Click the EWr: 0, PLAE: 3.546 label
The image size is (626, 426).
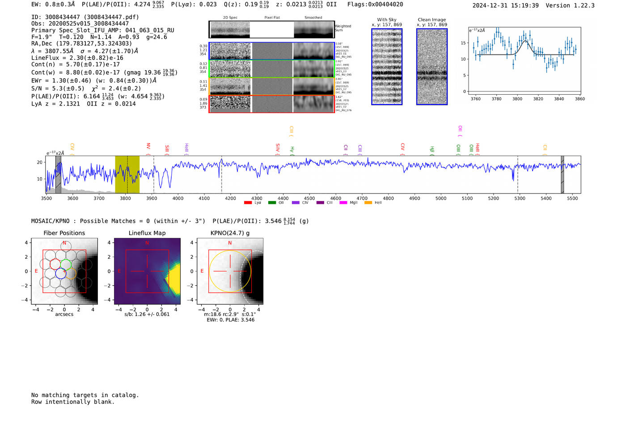click(x=231, y=320)
